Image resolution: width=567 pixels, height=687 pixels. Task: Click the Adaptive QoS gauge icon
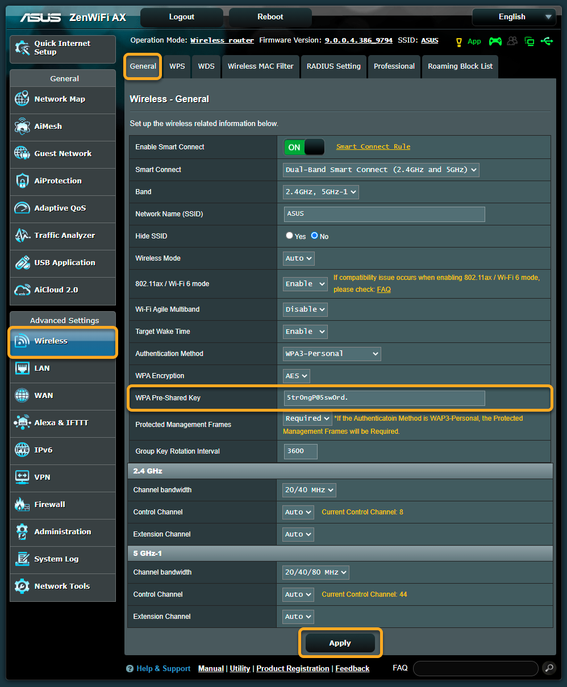click(22, 208)
